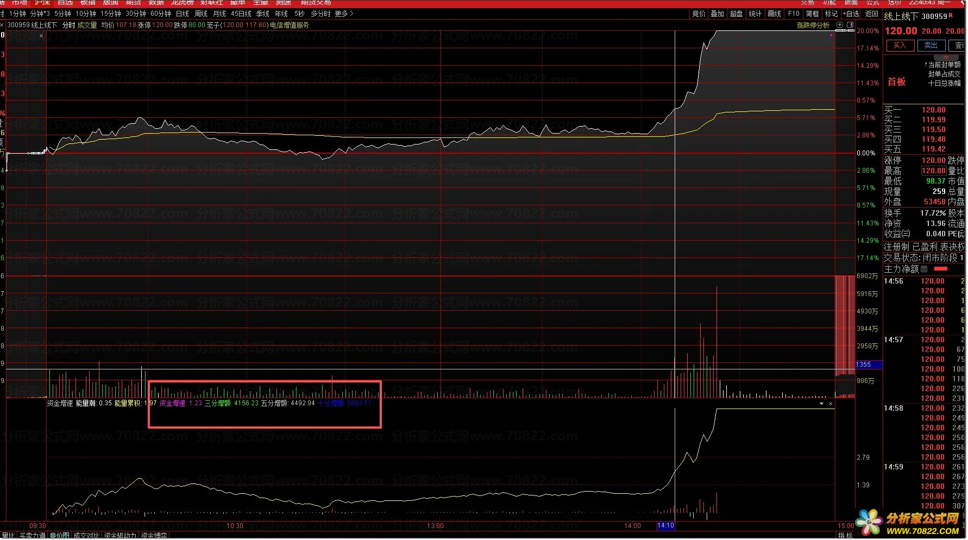The height and width of the screenshot is (540, 968).
Task: Open the 涨跌停分析 link
Action: [x=813, y=25]
